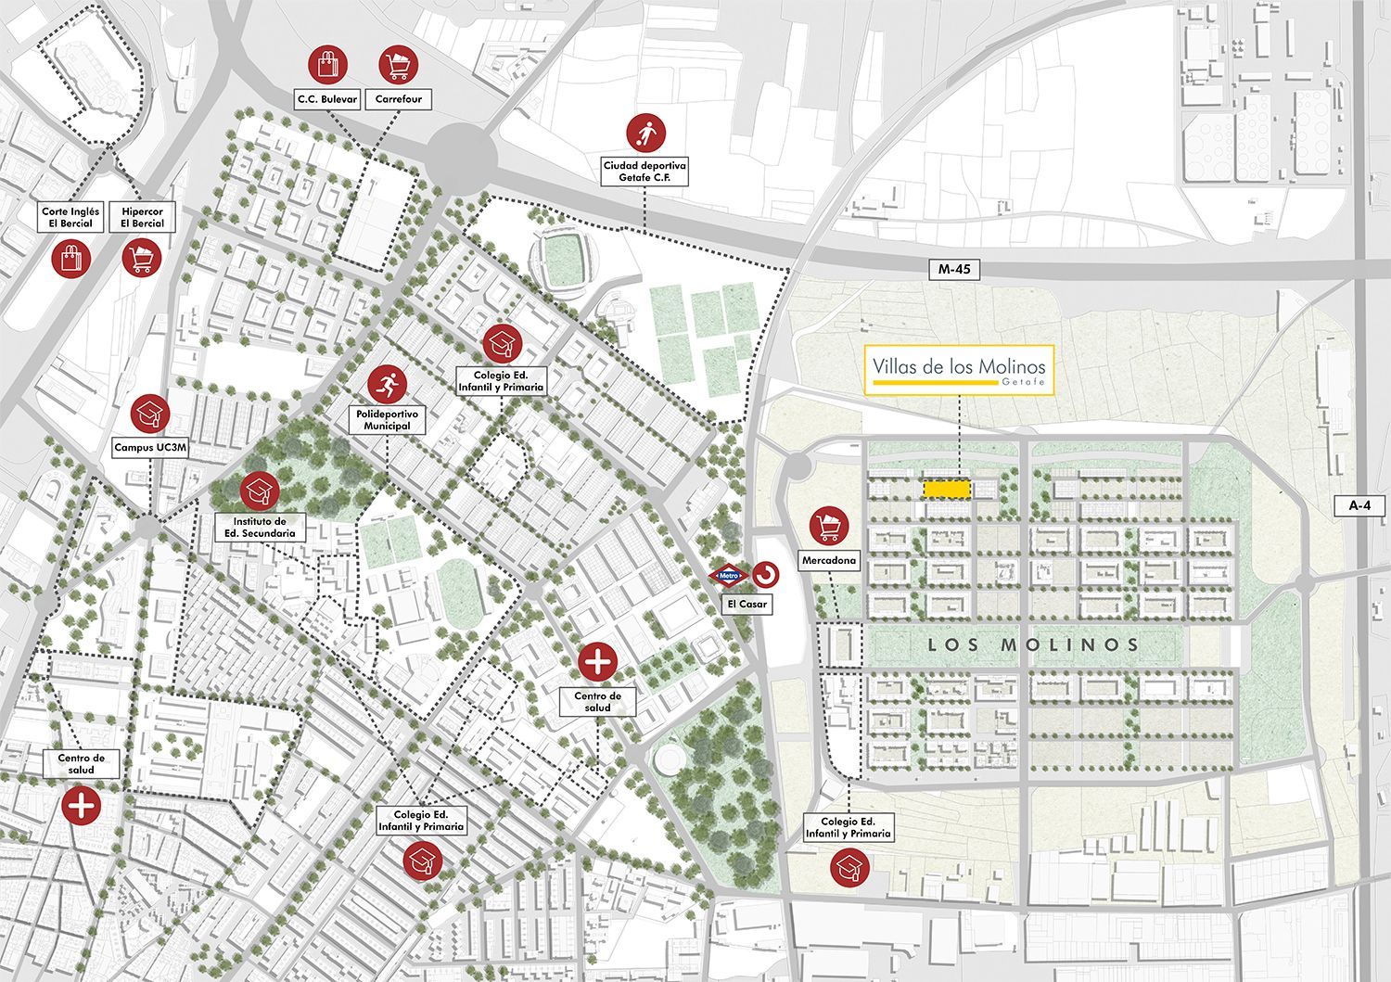Open the Villas de los Molinos label box
1391x982 pixels.
(959, 371)
